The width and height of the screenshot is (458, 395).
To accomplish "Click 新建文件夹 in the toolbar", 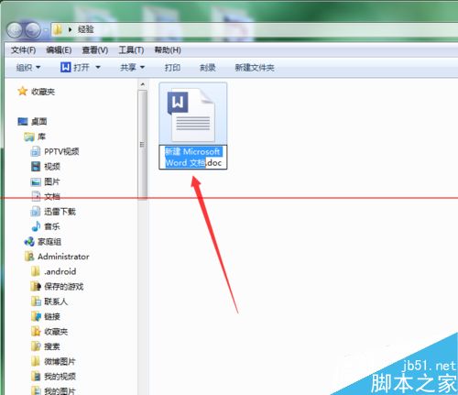I will pyautogui.click(x=255, y=67).
